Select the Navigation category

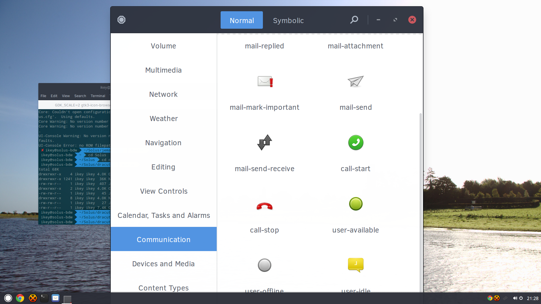click(163, 143)
